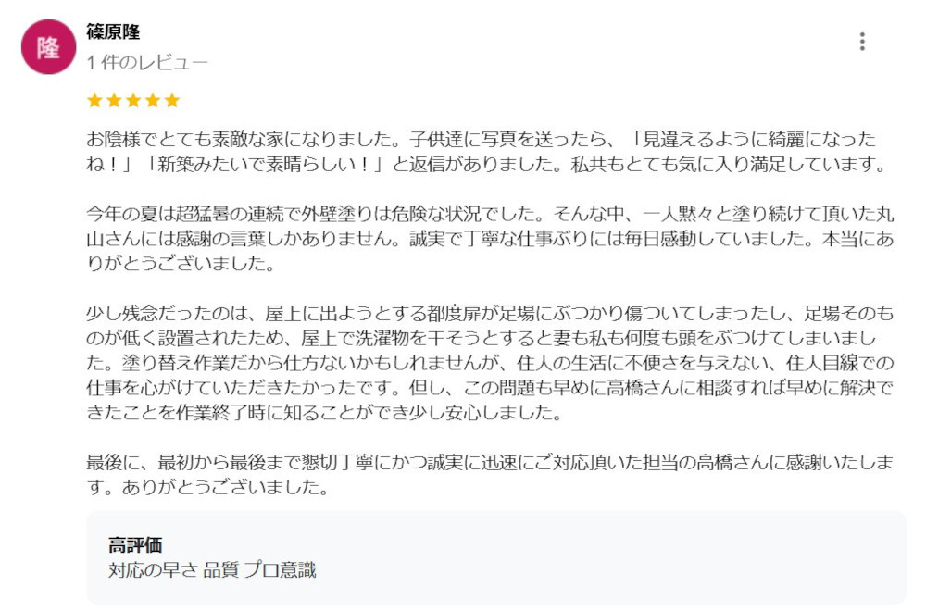Select the fourth gold rating star
This screenshot has height=611, width=926.
pos(153,100)
